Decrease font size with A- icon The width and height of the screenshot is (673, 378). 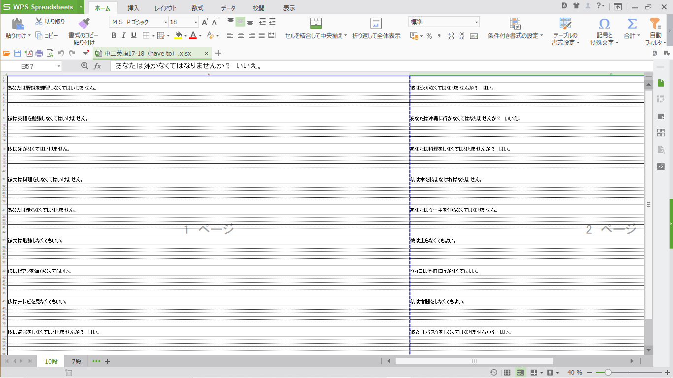point(215,22)
